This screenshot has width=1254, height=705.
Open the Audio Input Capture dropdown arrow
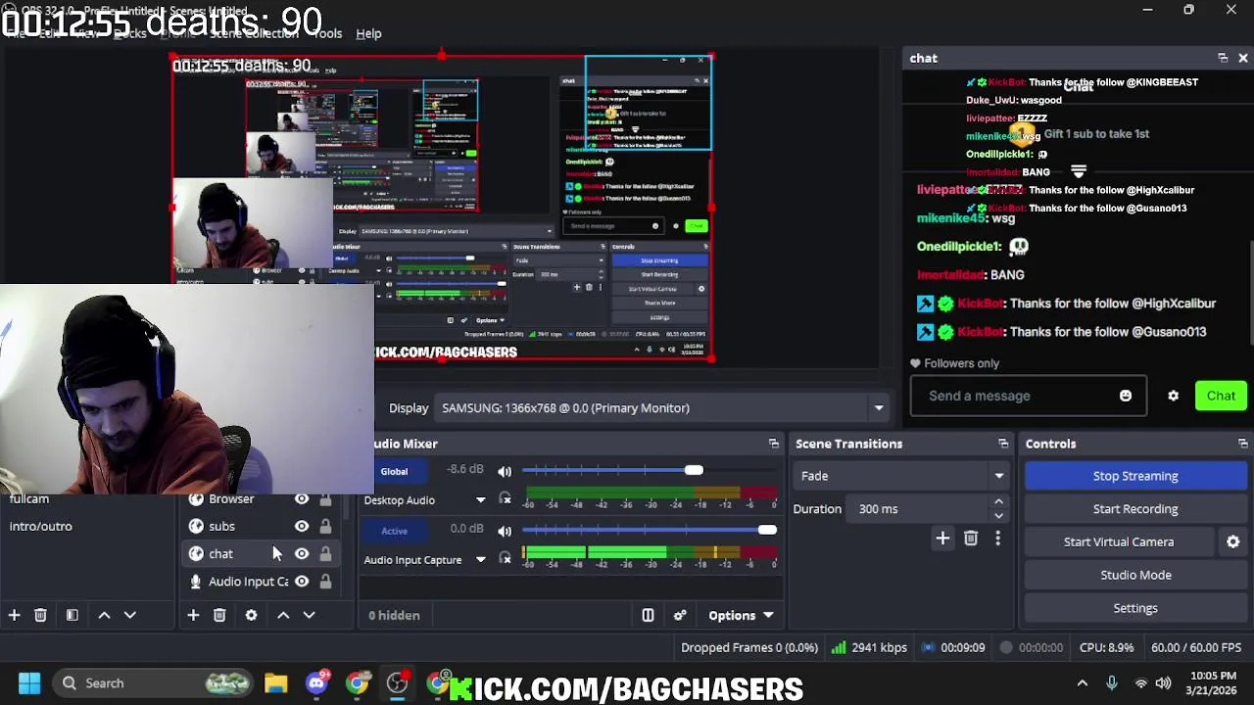click(481, 560)
